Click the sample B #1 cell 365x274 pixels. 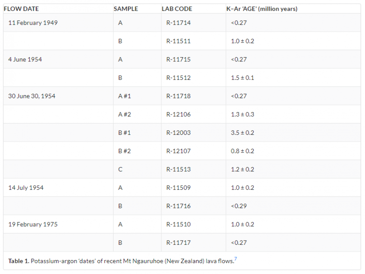pyautogui.click(x=124, y=132)
